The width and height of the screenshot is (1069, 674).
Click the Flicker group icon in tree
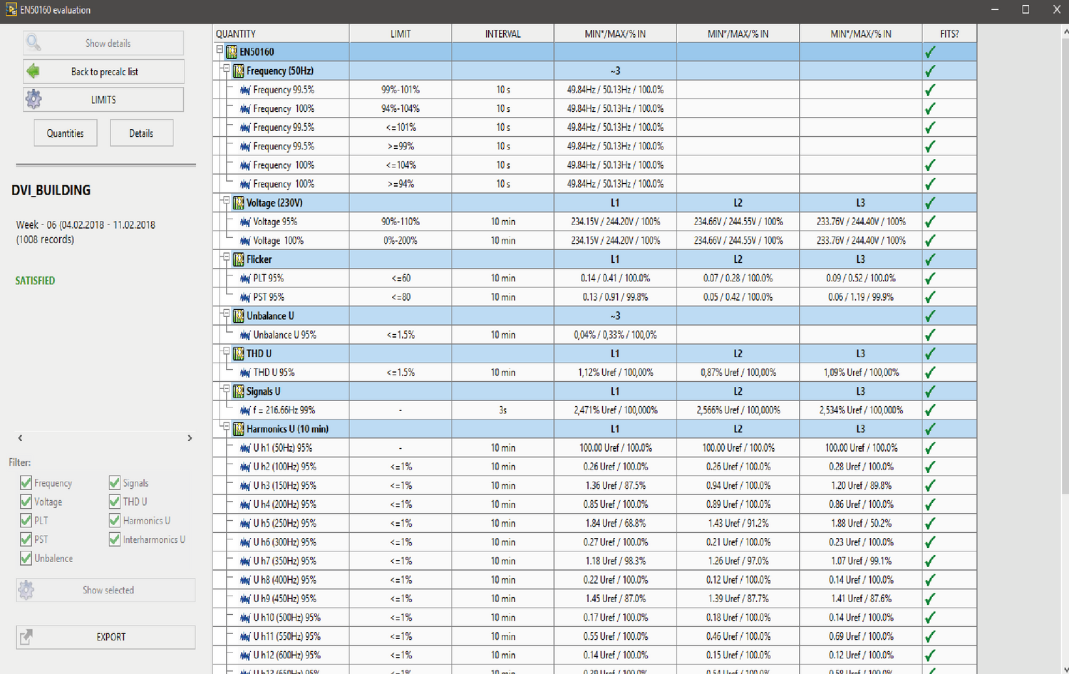[239, 259]
